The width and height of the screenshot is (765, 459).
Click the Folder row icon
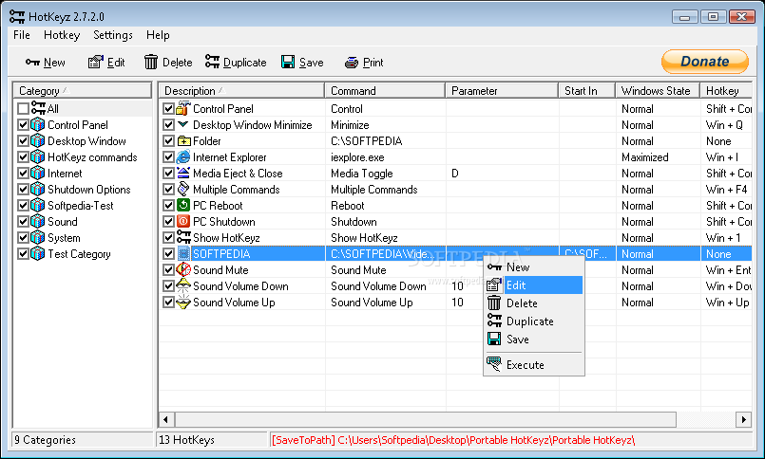click(x=184, y=141)
